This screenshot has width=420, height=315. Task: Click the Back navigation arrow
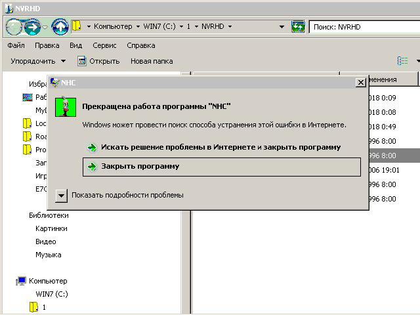click(14, 27)
